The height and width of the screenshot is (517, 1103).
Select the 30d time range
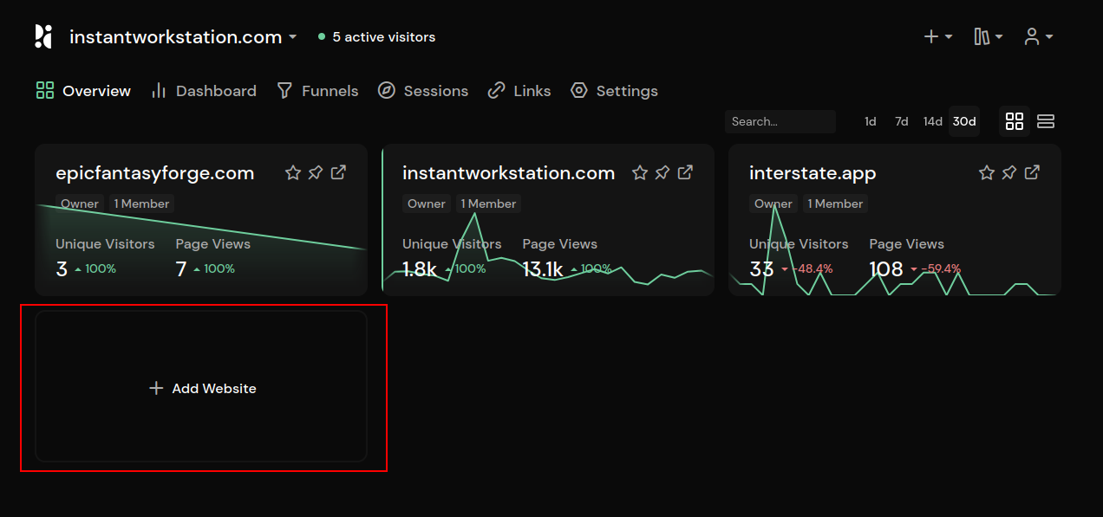point(964,121)
